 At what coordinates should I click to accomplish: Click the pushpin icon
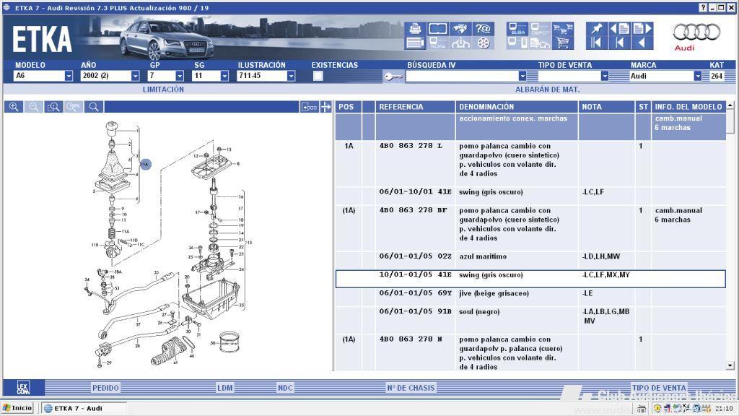coord(596,29)
